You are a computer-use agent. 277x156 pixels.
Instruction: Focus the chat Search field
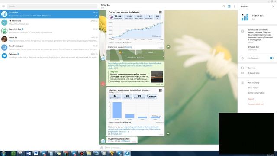52,6
